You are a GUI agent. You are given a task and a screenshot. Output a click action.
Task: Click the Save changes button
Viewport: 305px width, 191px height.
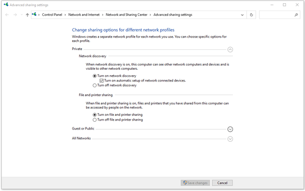(x=195, y=183)
